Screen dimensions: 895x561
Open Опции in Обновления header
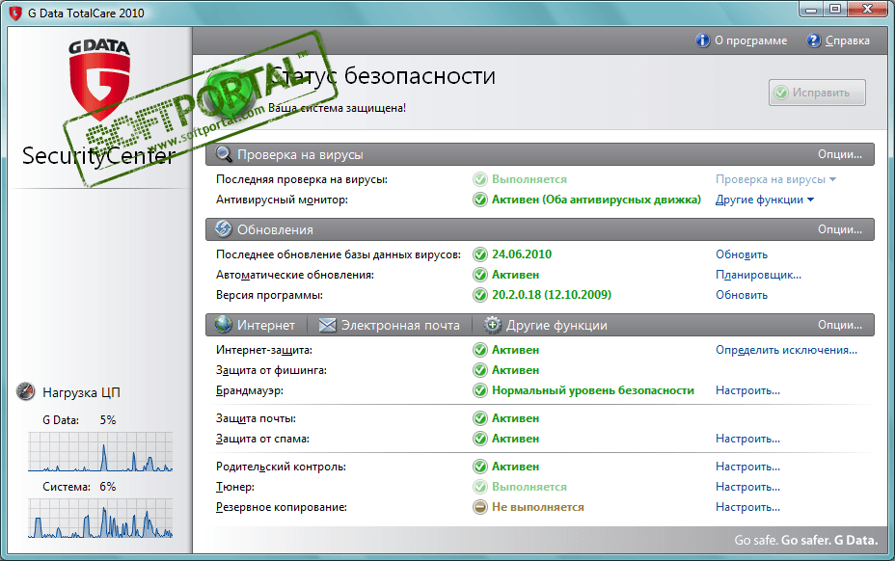click(x=840, y=229)
